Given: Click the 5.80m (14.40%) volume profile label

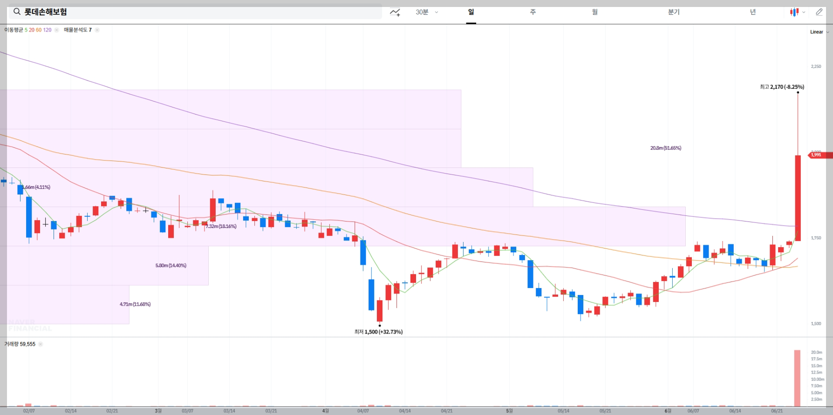Looking at the screenshot, I should point(171,266).
